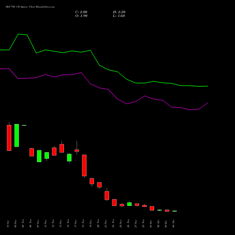The image size is (235, 235).
Task: Select the '04 Dec' date label
Action: [x=173, y=224]
